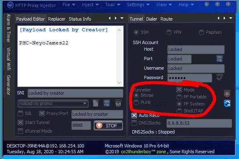This screenshot has height=159, width=239.
Task: Open tab list dropdown in Tunnel panel
Action: 231,18
